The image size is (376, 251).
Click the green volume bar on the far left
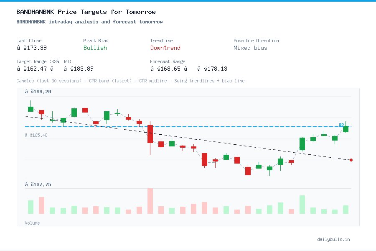pos(30,207)
